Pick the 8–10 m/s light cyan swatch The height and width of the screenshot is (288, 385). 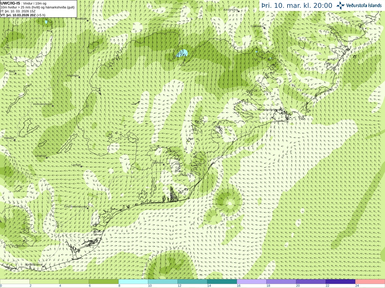tap(133, 282)
